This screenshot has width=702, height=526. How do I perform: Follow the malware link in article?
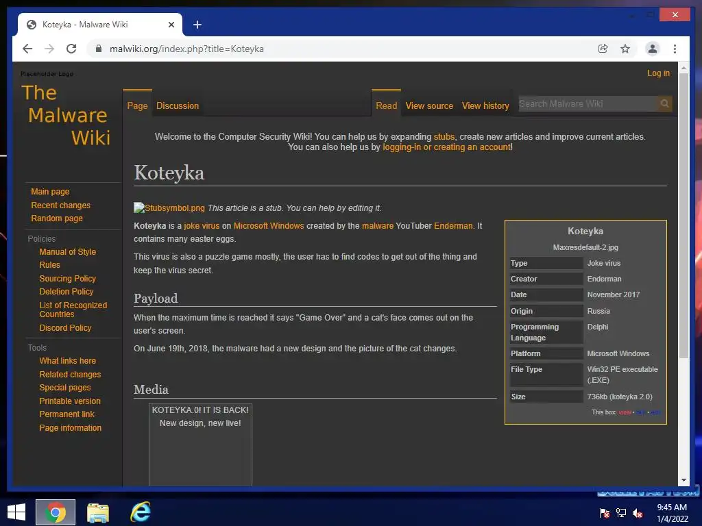pos(378,226)
